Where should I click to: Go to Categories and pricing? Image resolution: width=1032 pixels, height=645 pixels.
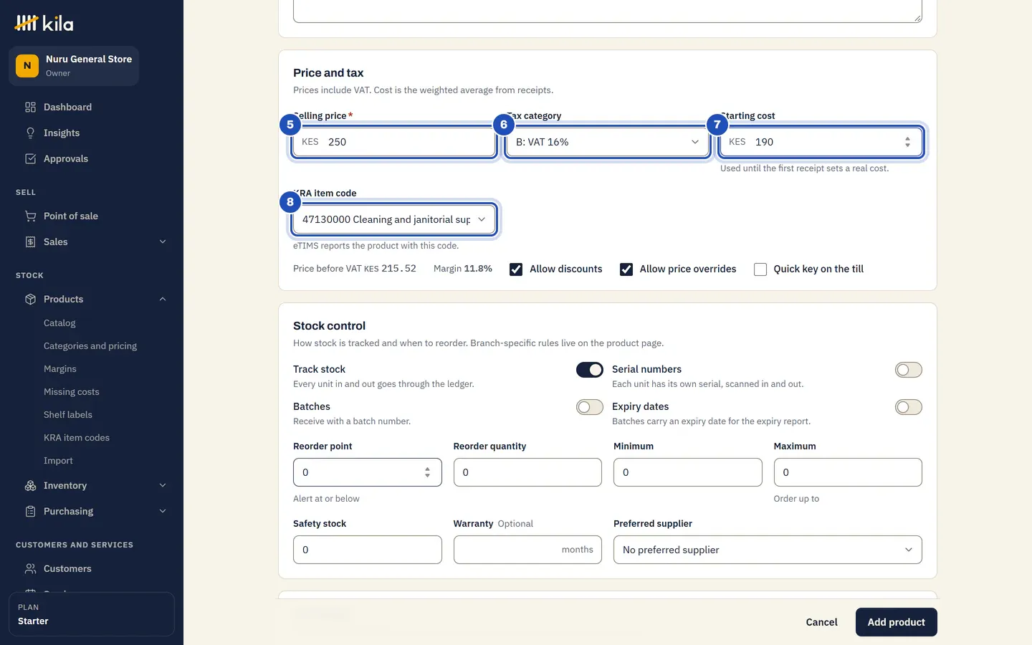90,346
